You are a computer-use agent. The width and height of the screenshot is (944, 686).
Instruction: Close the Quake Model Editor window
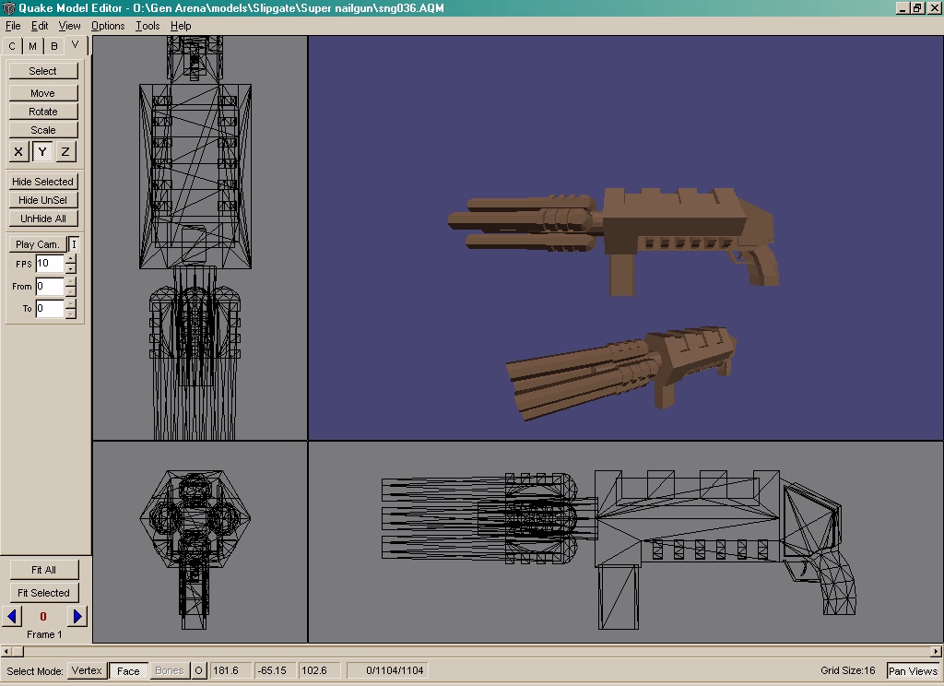(x=934, y=7)
